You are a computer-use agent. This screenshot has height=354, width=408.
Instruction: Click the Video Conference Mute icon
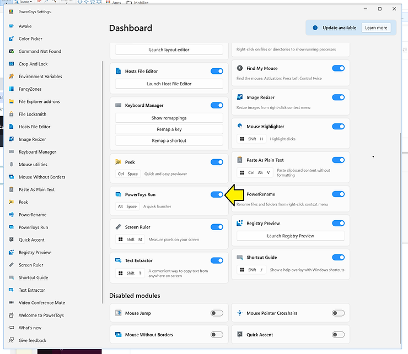(x=12, y=303)
